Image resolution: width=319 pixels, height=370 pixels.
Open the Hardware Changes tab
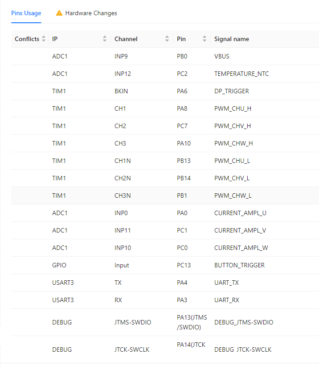(x=91, y=13)
